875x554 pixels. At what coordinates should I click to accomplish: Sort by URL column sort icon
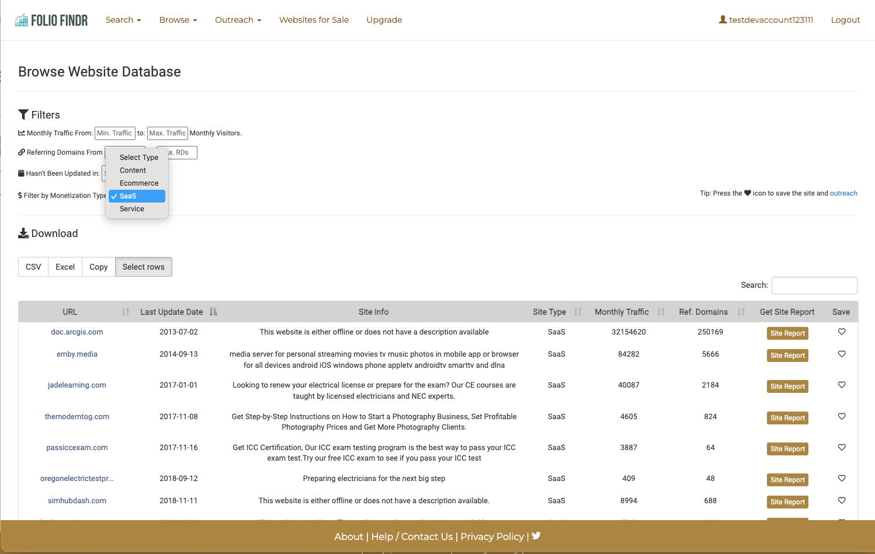[126, 312]
